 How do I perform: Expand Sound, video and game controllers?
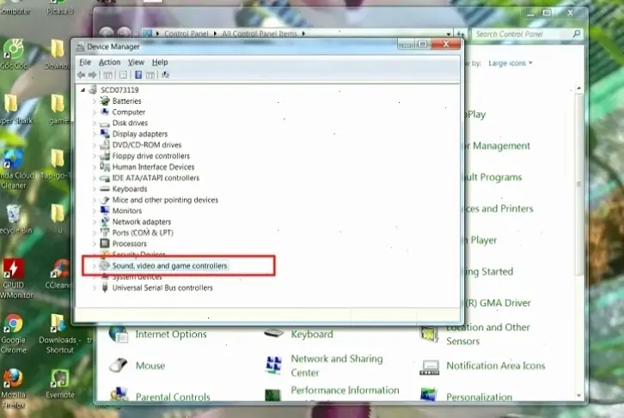[95, 266]
